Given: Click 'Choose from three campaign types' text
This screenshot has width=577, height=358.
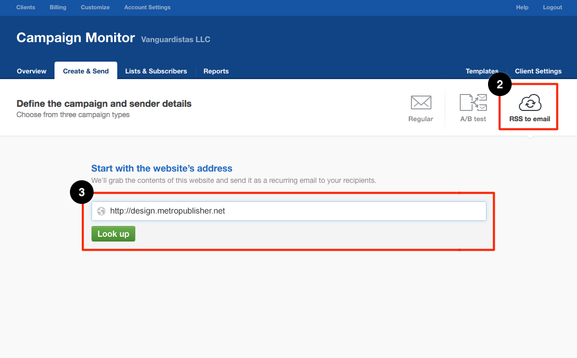Looking at the screenshot, I should pyautogui.click(x=73, y=115).
